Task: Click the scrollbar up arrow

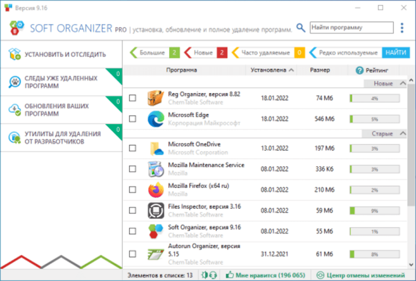Action: coord(411,80)
